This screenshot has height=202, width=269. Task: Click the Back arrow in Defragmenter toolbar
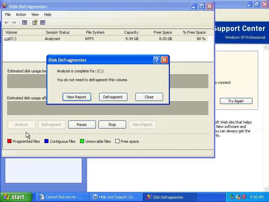[x=6, y=23]
